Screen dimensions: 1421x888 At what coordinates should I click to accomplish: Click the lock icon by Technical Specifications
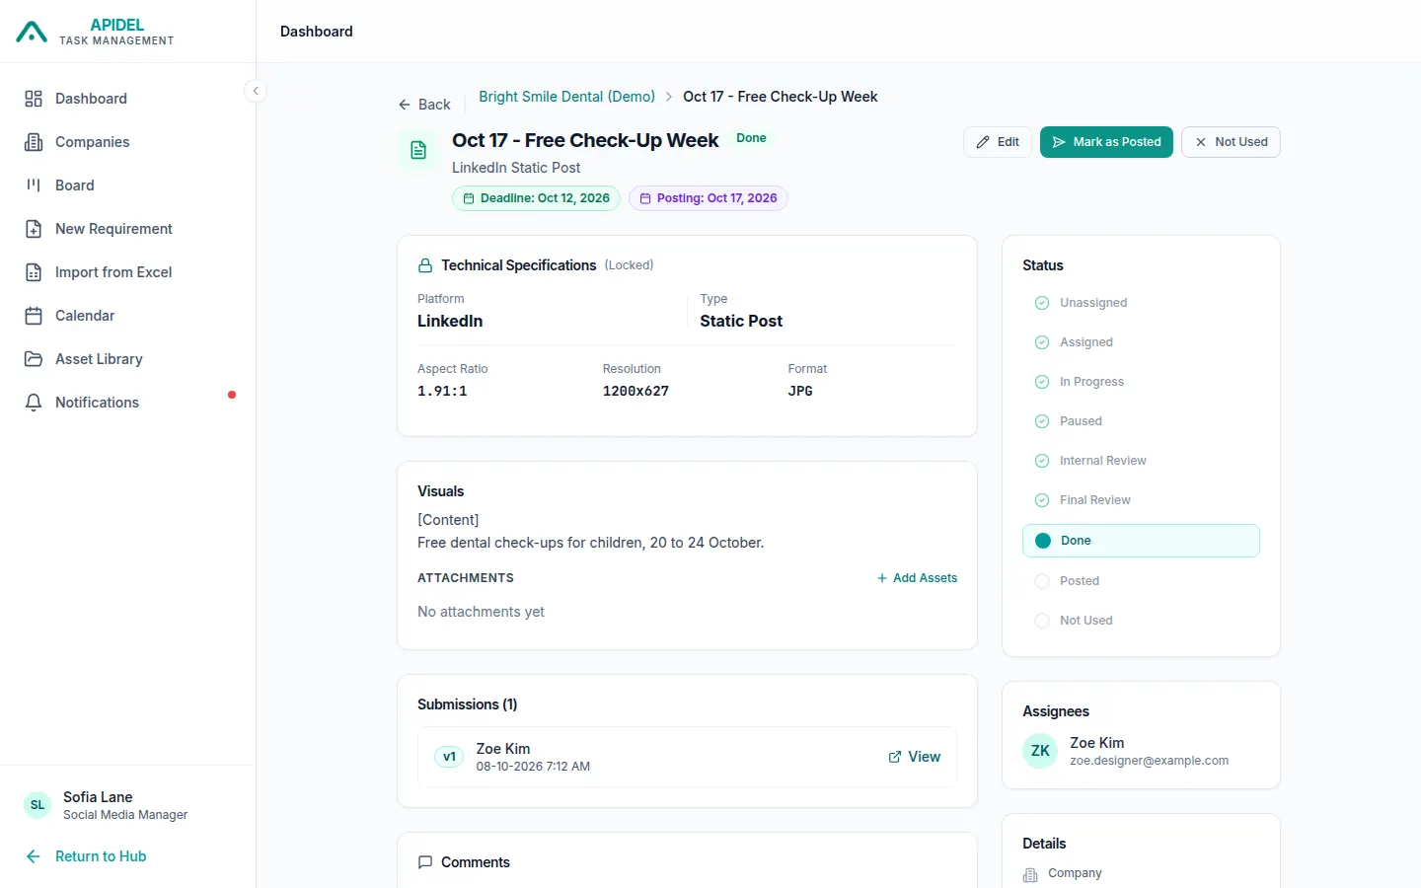pos(425,265)
